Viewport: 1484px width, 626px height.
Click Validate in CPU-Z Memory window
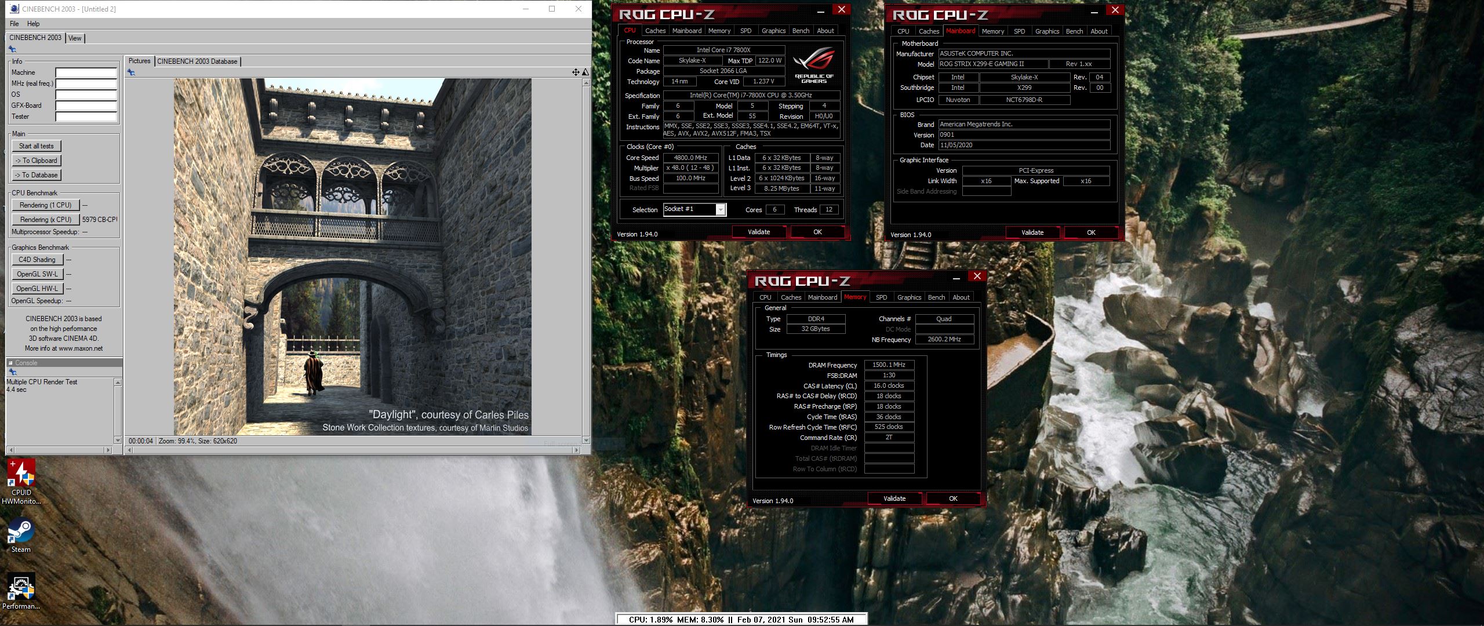tap(894, 498)
